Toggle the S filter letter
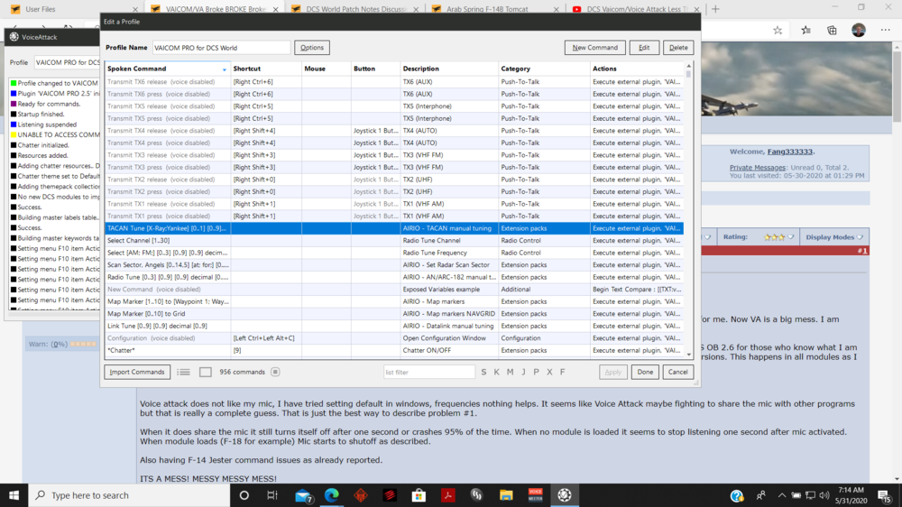Screen dimensions: 902x507 click(483, 373)
